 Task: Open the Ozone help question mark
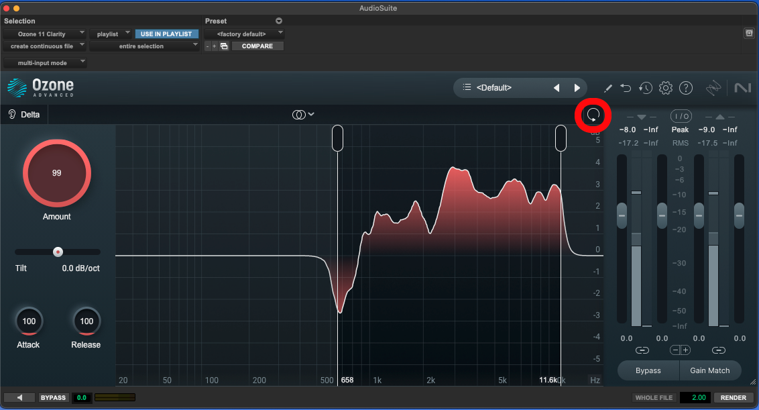(686, 88)
